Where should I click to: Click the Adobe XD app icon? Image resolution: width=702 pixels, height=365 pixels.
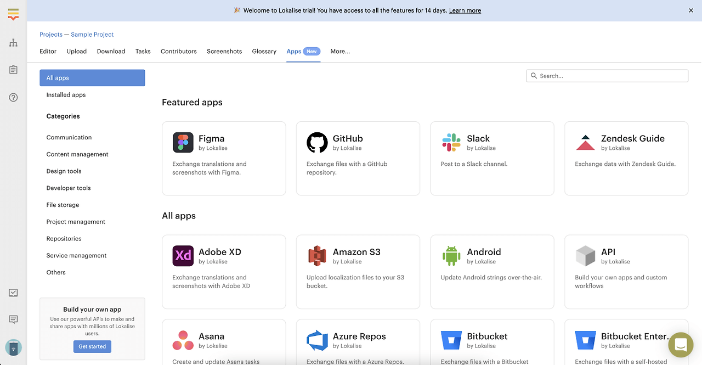tap(183, 256)
